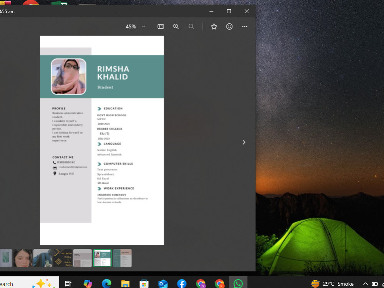Show hidden system tray icons
This screenshot has height=288, width=384.
point(366,284)
